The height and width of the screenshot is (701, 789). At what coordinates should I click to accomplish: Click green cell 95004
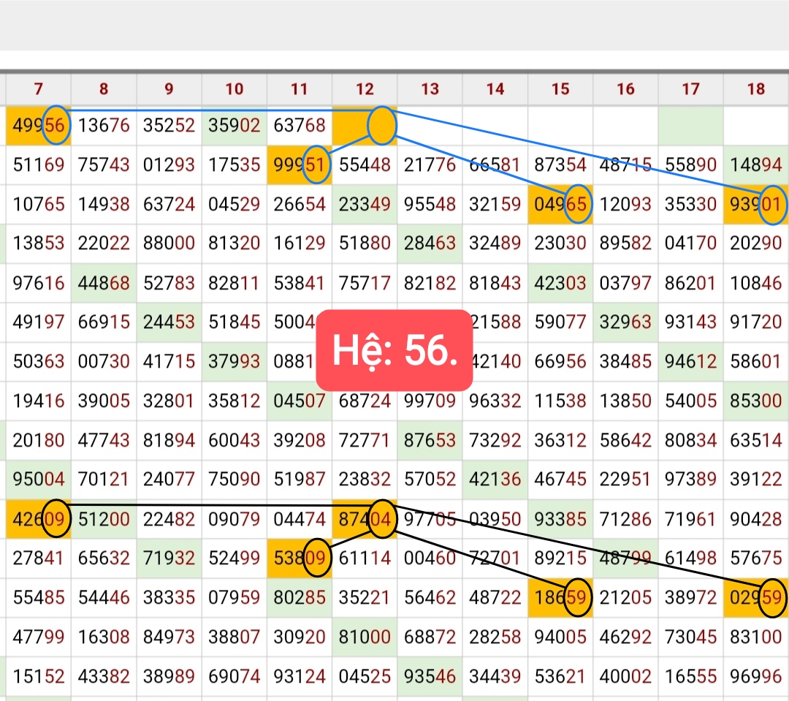point(38,479)
